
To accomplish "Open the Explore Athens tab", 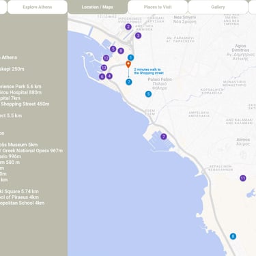I will click(x=38, y=7).
